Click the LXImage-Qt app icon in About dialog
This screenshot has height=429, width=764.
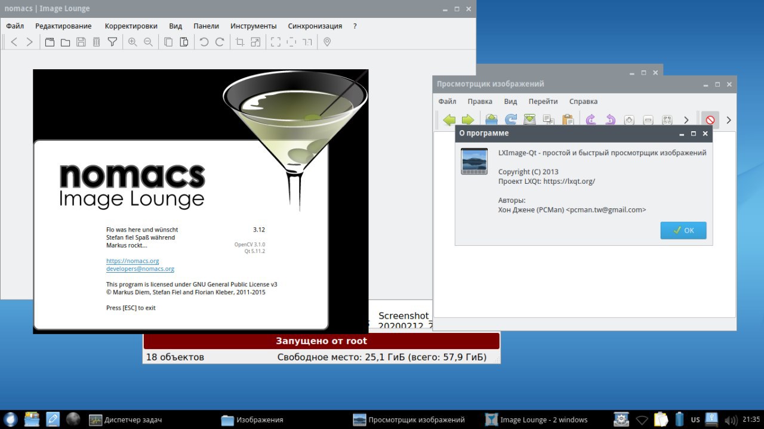coord(475,161)
